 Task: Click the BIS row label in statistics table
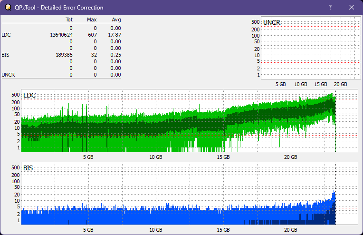coord(5,55)
